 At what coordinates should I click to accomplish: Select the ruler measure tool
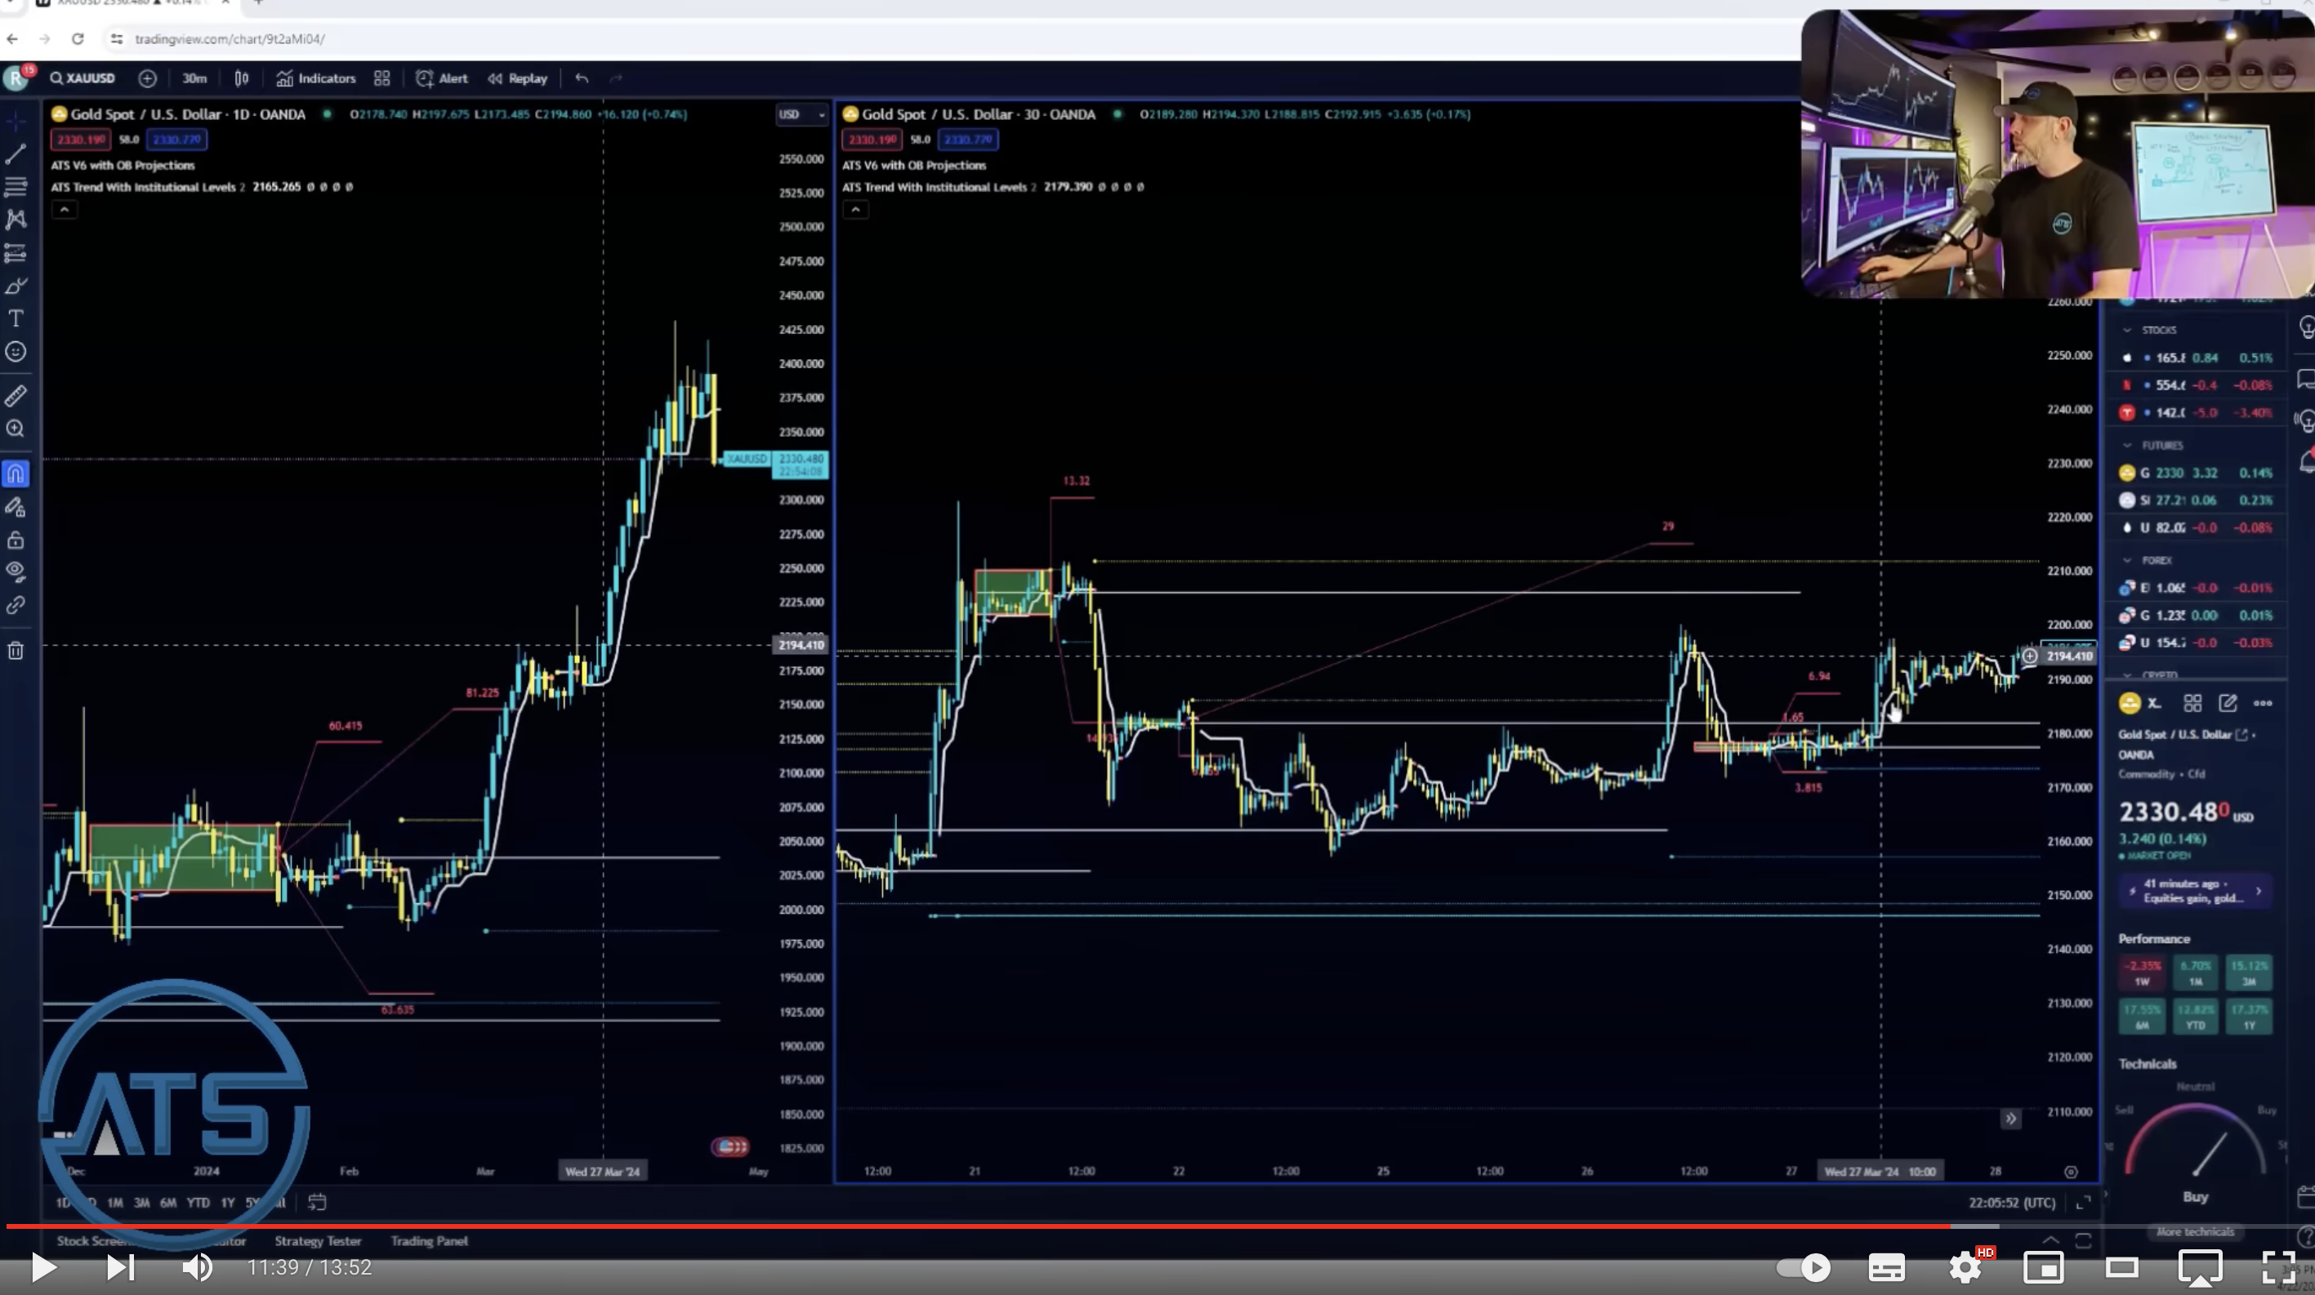pyautogui.click(x=16, y=396)
